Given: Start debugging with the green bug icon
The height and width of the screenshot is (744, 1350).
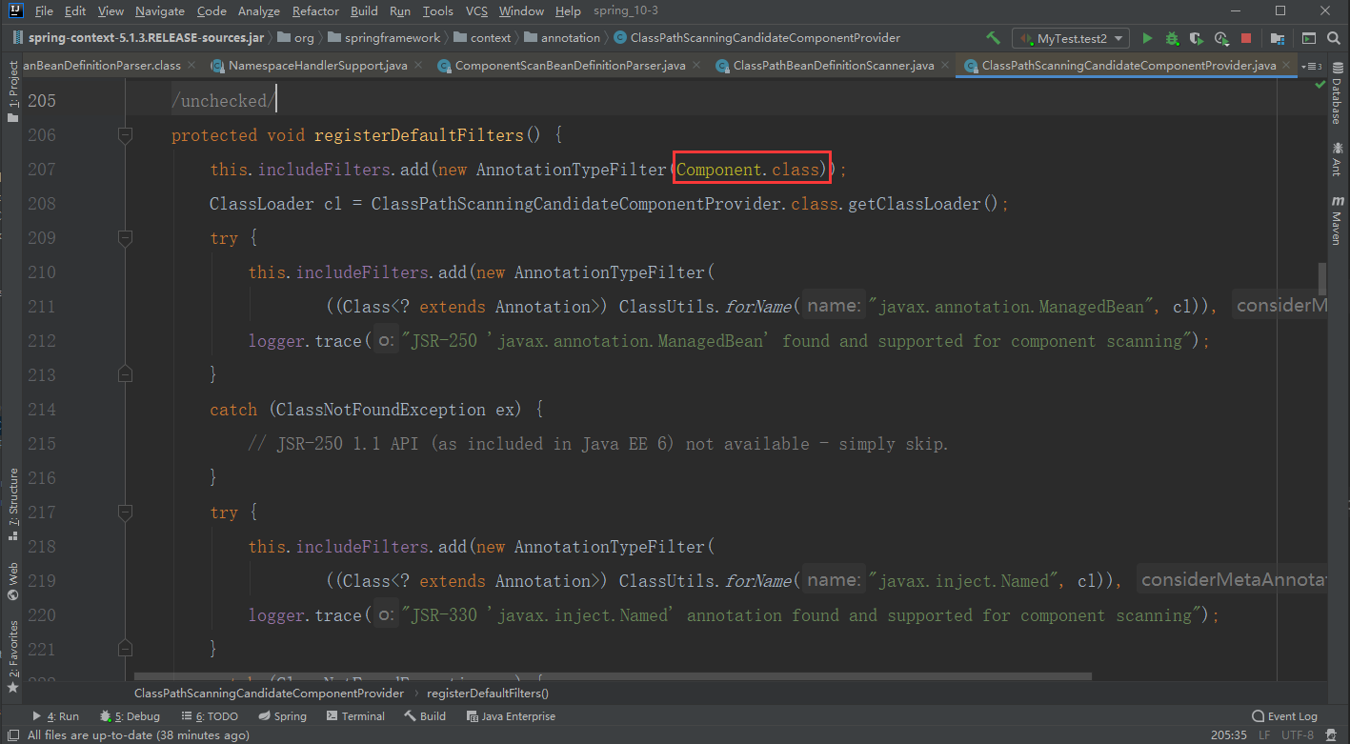Looking at the screenshot, I should (x=1172, y=38).
